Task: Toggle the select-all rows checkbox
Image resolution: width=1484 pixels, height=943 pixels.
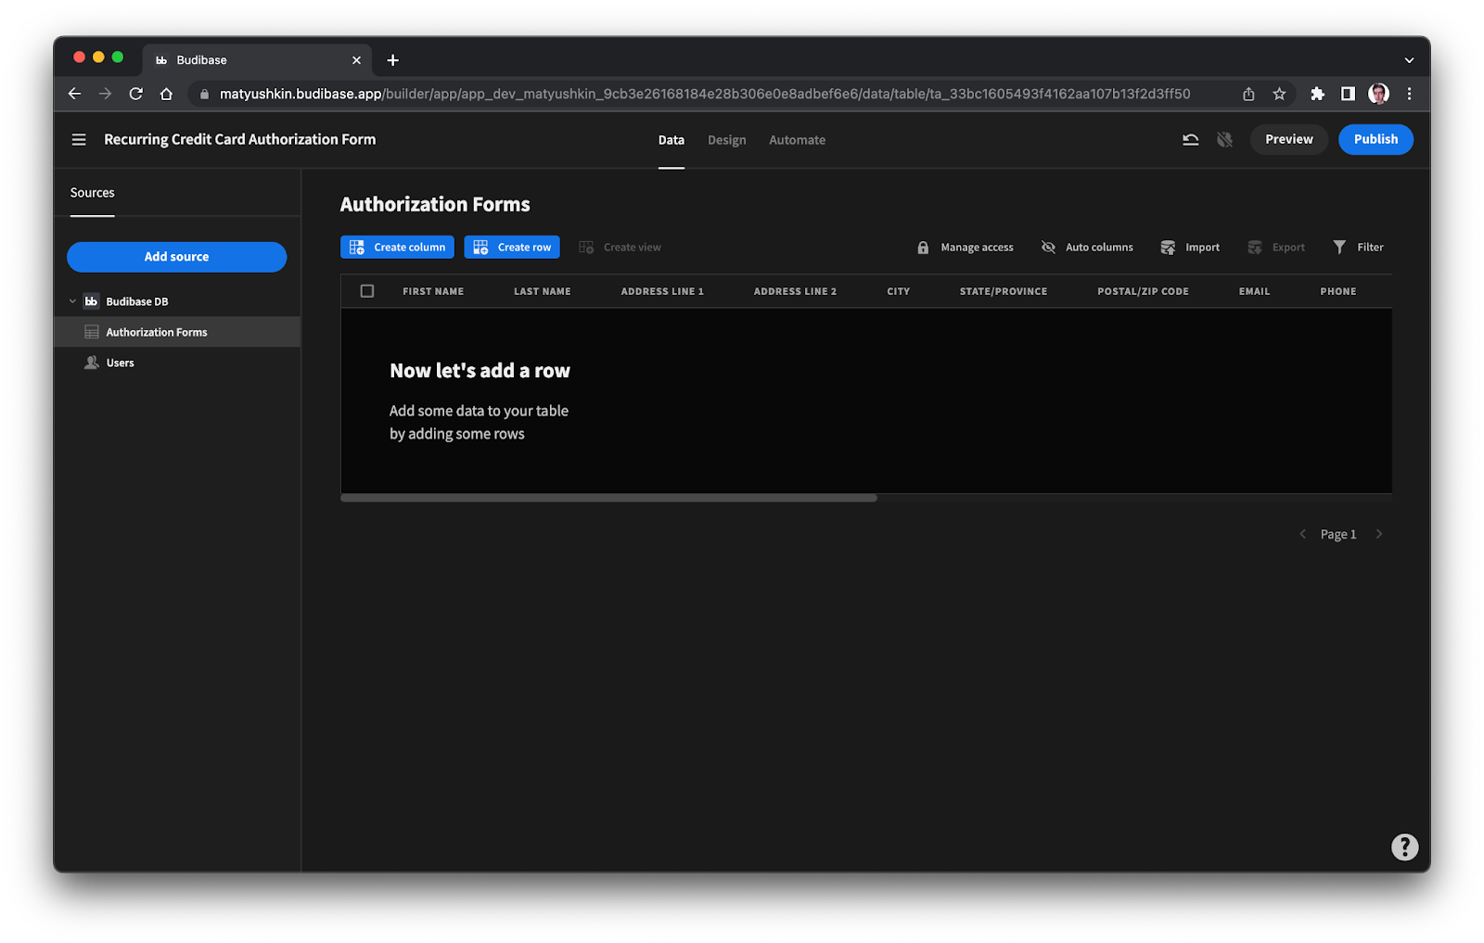Action: click(x=367, y=291)
